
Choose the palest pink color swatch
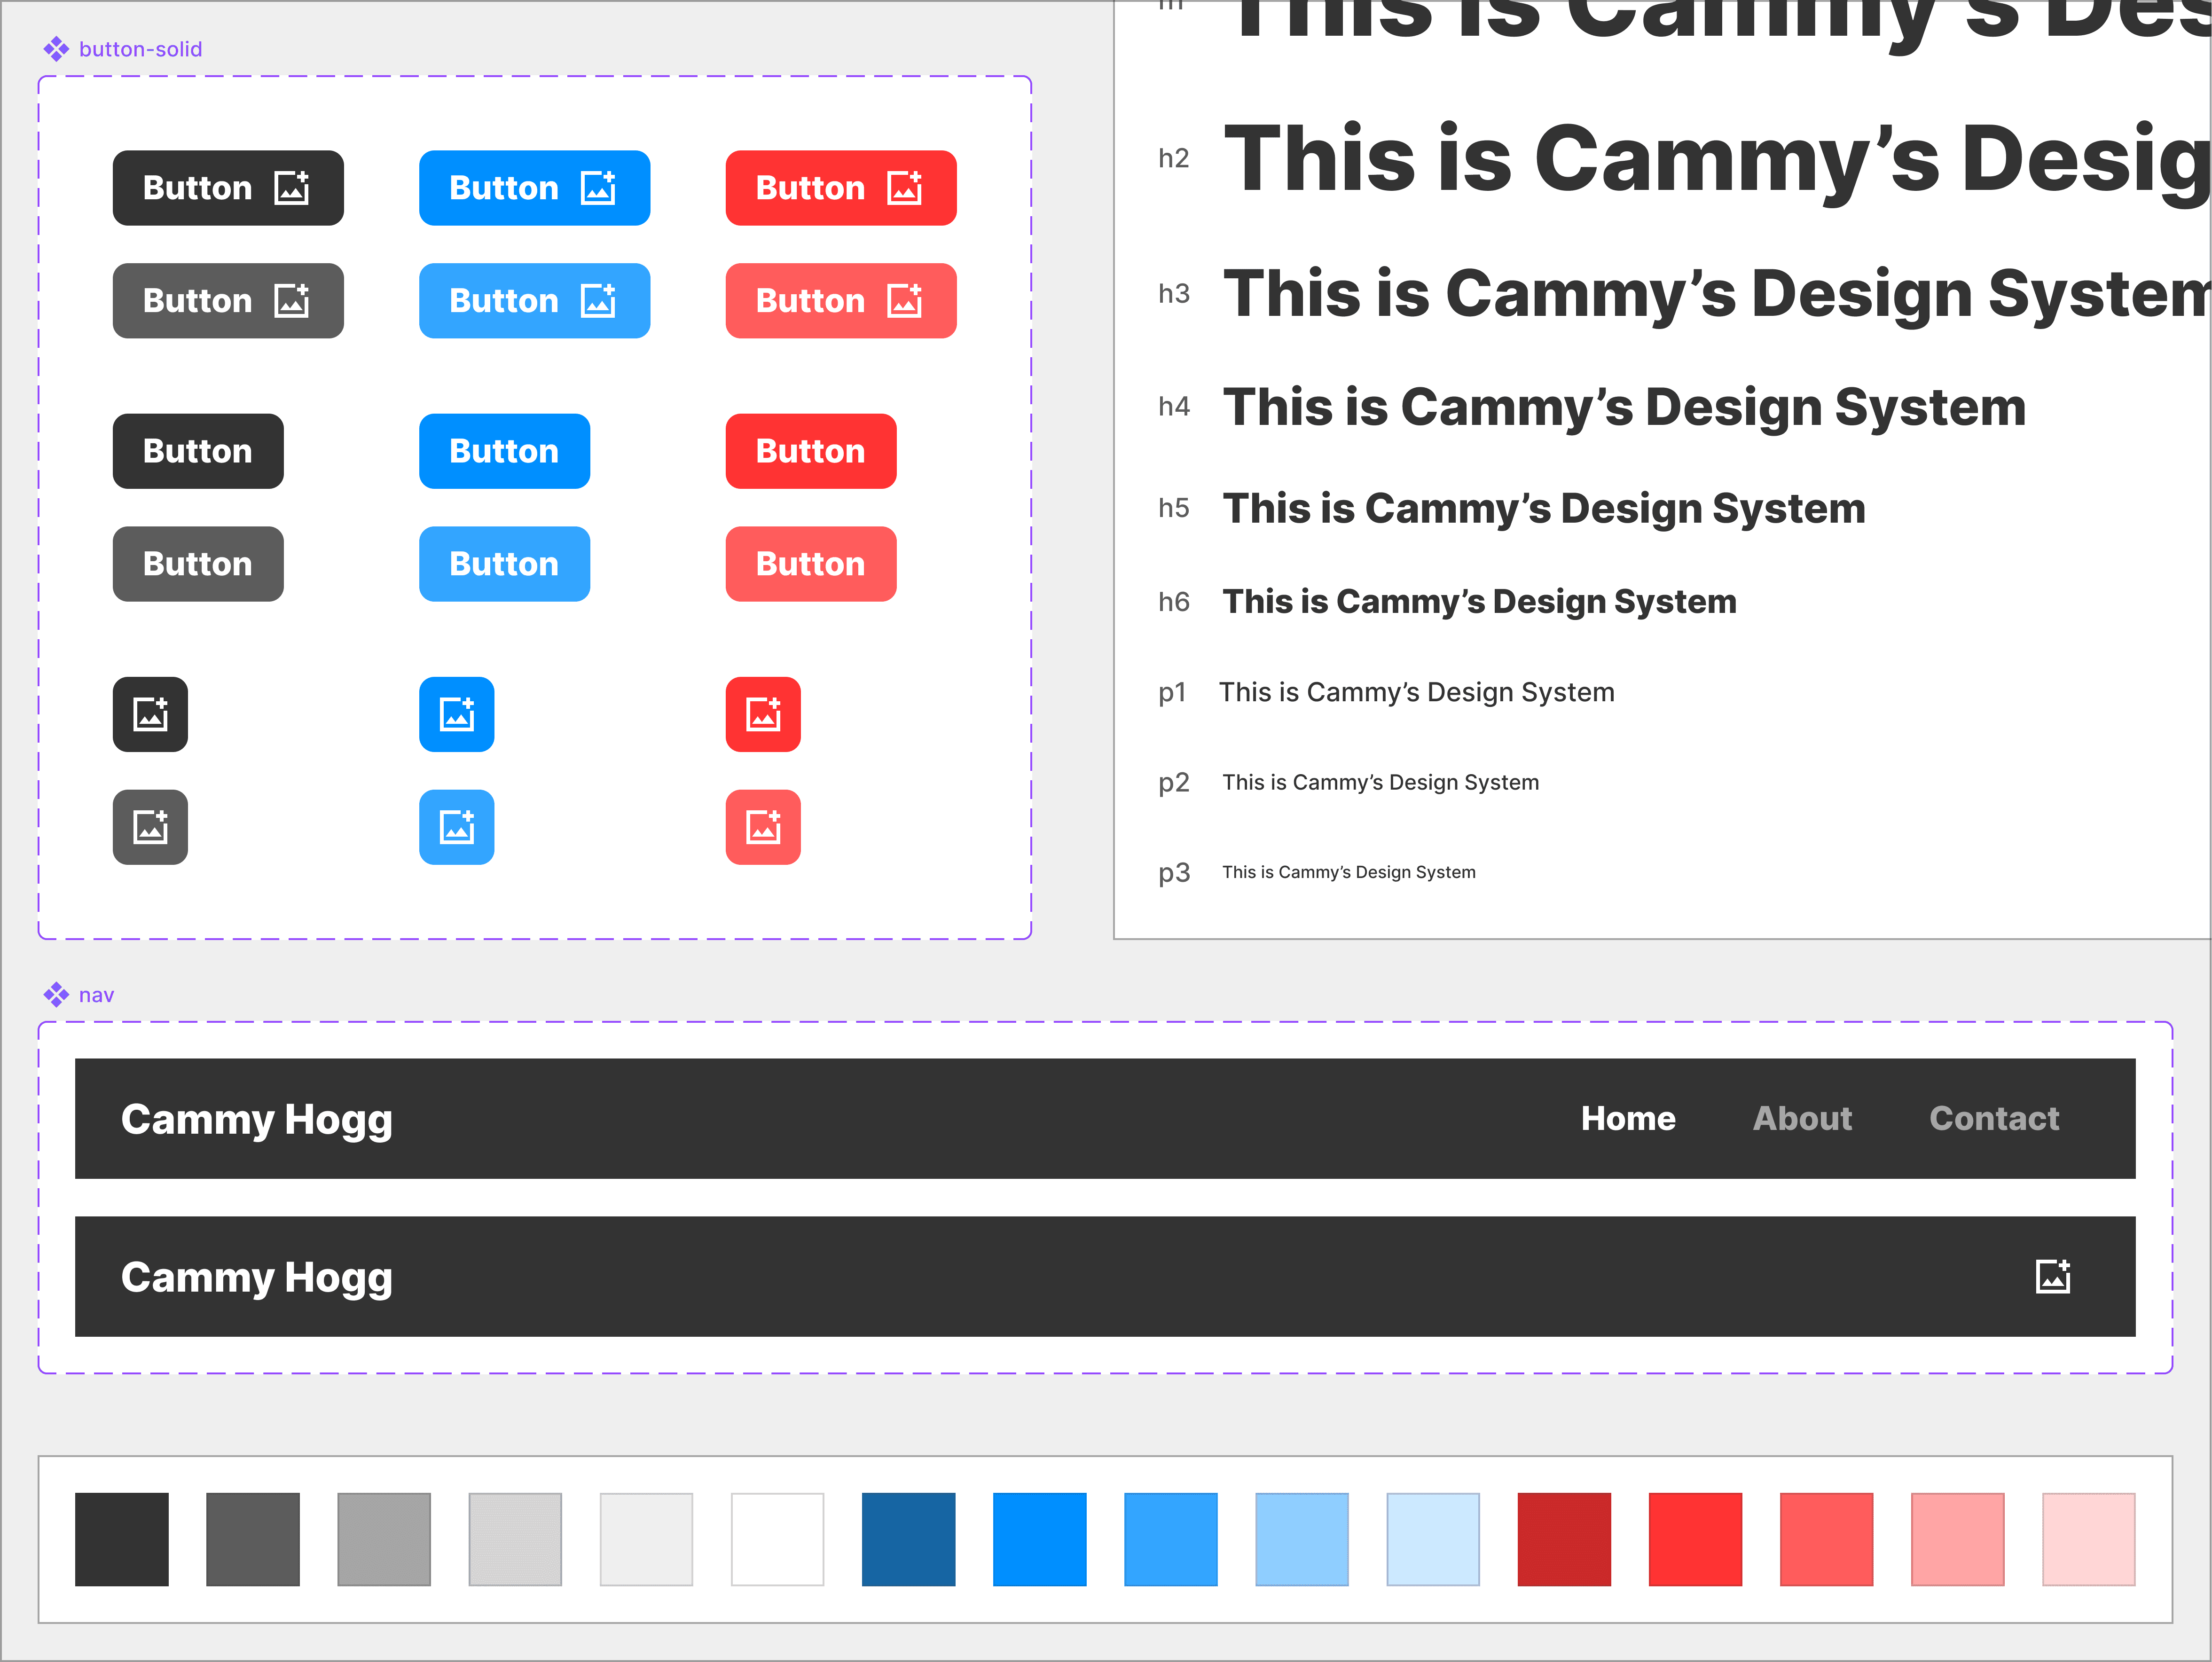[x=2088, y=1539]
